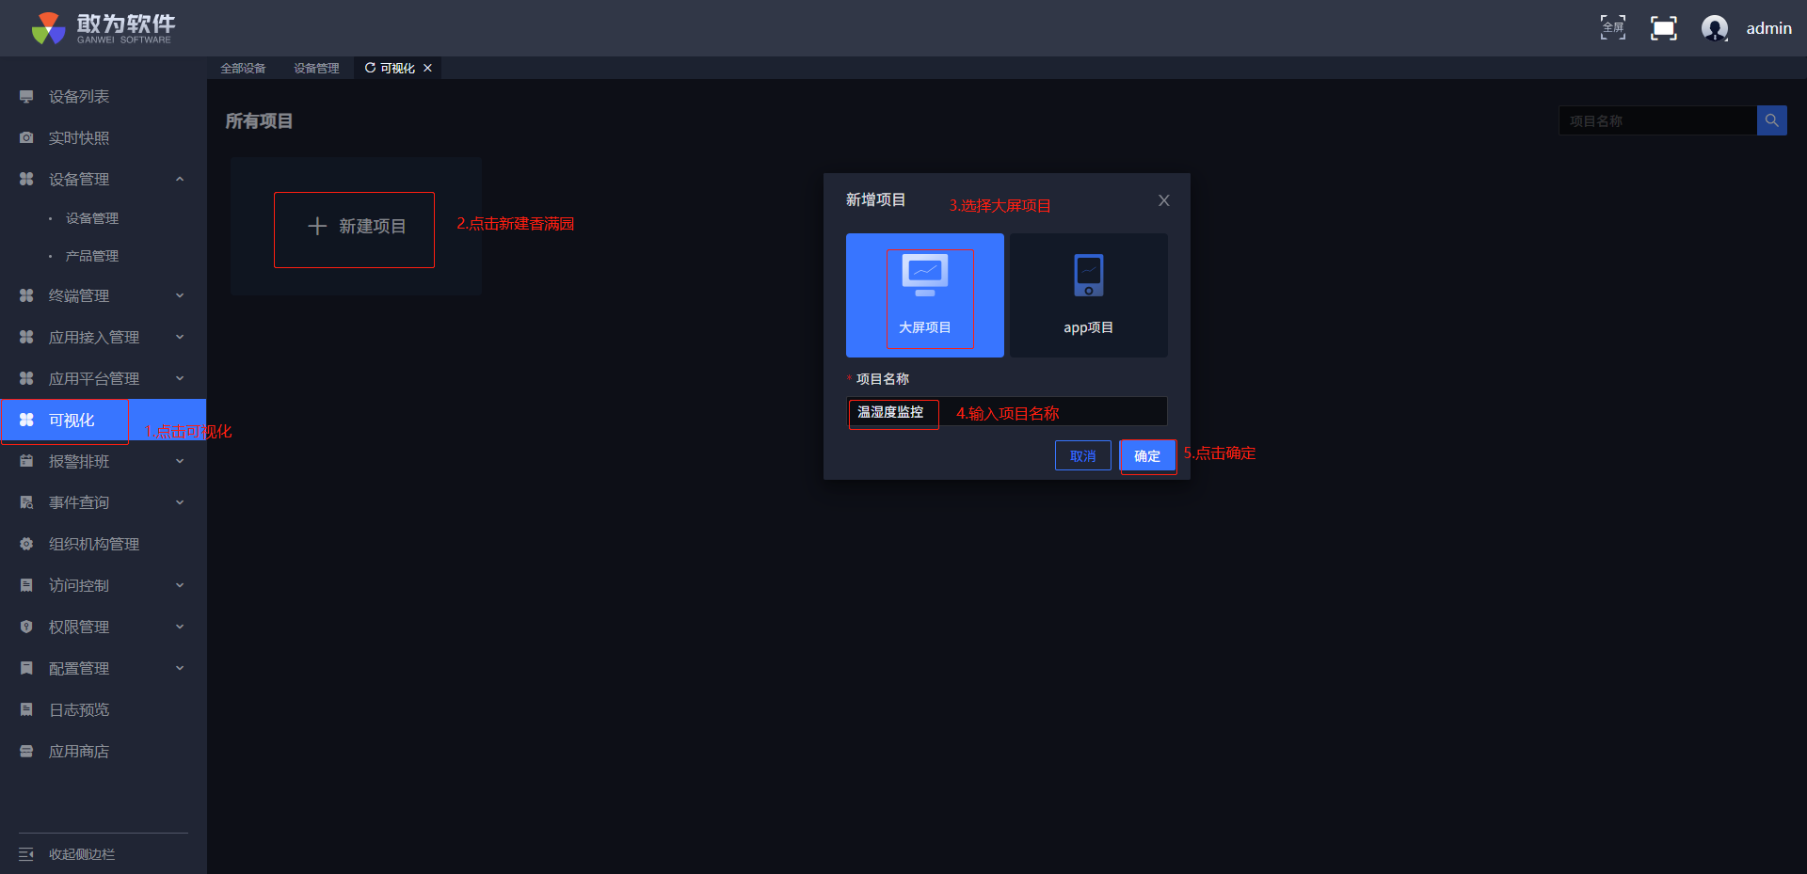1807x874 pixels.
Task: Click the 实时快照 camera icon
Action: [x=26, y=138]
